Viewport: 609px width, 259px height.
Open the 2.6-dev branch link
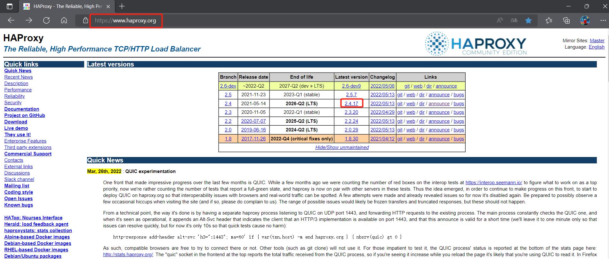[x=228, y=86]
